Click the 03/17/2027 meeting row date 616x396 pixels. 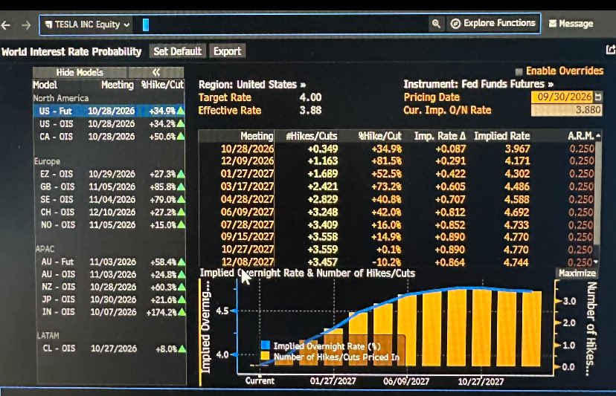247,186
